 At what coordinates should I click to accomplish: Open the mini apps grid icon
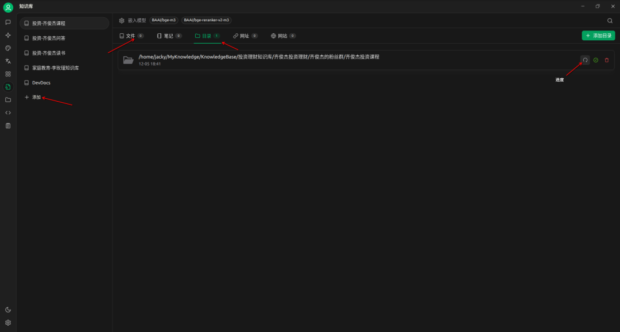tap(8, 74)
